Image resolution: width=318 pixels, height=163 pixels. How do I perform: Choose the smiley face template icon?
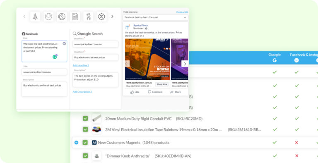tap(49, 17)
